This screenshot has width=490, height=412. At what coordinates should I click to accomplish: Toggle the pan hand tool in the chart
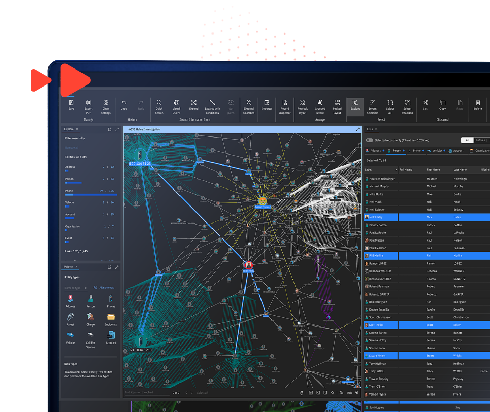coord(302,392)
